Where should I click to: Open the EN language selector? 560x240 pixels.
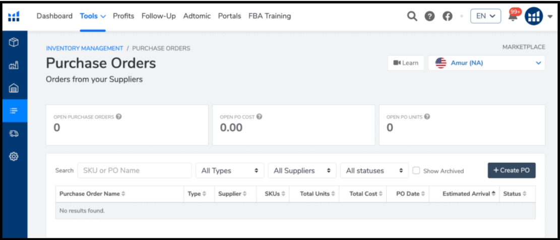486,16
